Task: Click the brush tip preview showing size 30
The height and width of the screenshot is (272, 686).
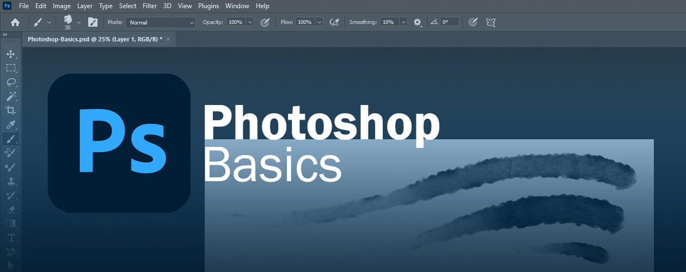Action: [x=68, y=22]
